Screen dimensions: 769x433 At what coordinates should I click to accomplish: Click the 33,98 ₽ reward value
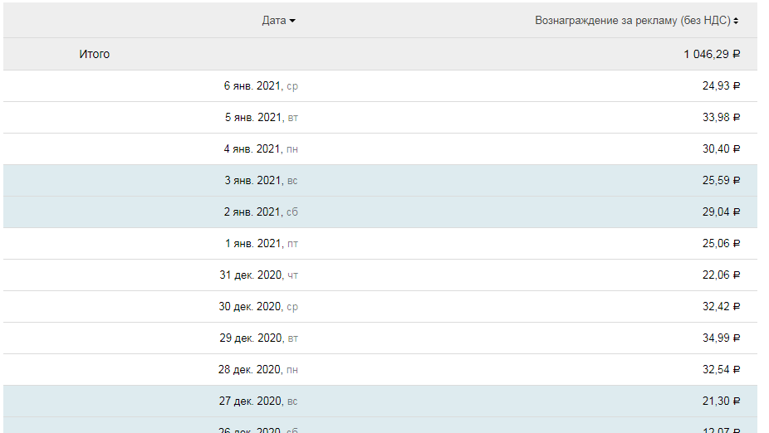coord(721,117)
